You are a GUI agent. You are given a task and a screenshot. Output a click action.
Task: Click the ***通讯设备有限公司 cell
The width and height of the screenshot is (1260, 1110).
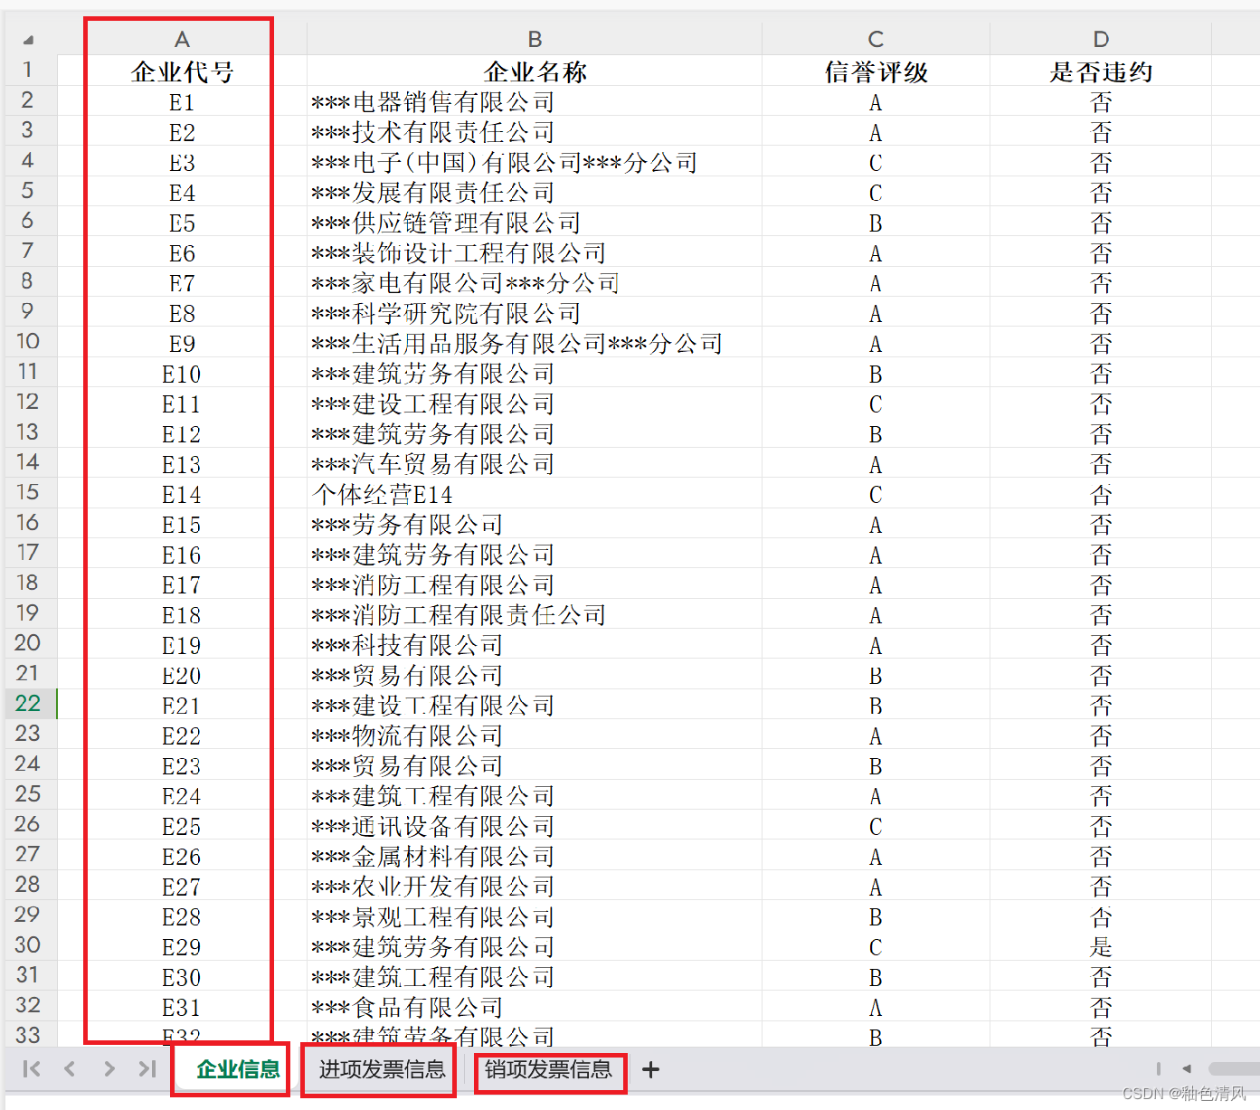click(535, 826)
